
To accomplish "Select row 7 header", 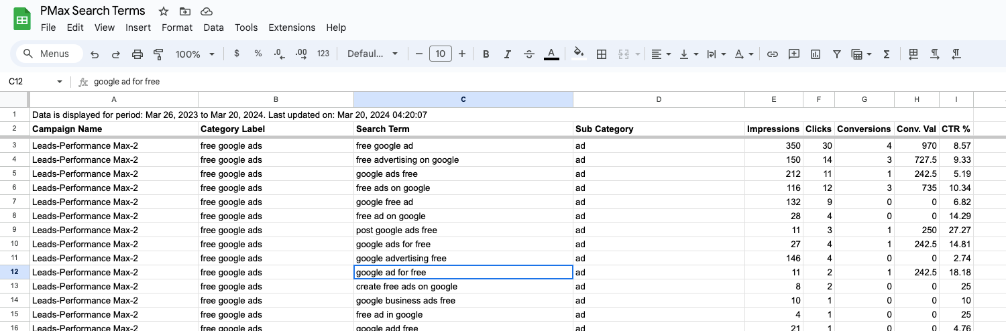I will 15,202.
